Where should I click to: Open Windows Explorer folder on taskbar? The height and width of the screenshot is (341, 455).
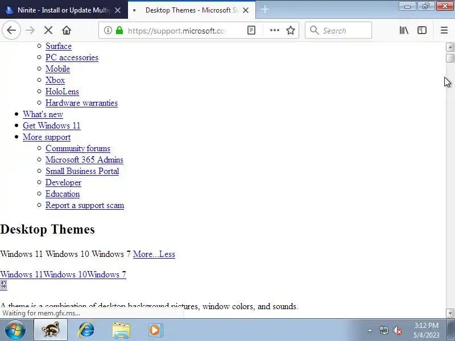point(121,330)
